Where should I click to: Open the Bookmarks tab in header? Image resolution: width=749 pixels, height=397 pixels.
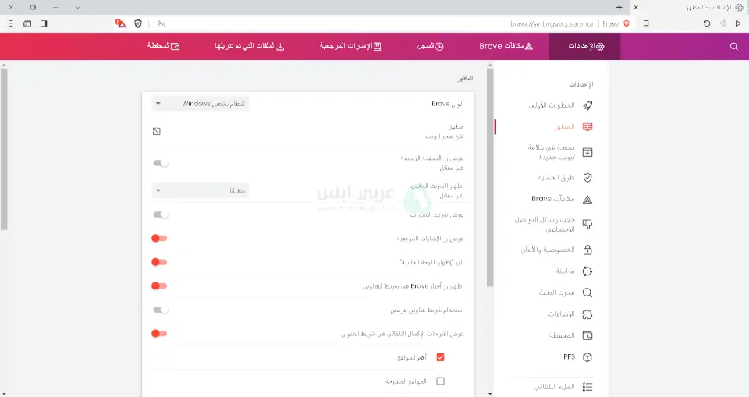[350, 46]
